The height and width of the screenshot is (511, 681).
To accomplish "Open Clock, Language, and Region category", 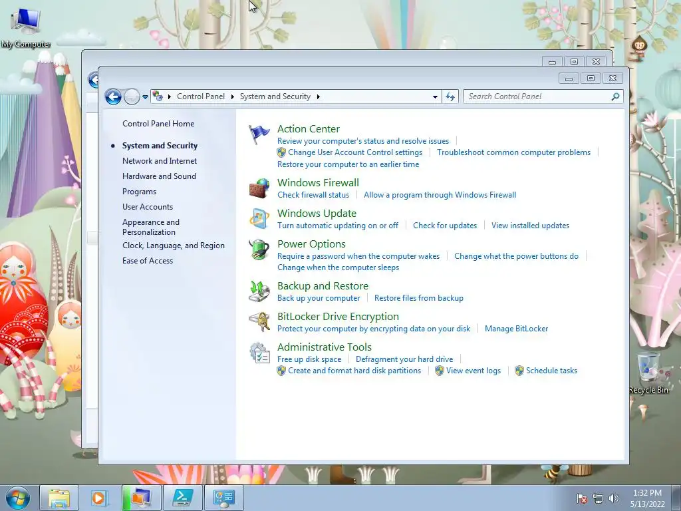I will 174,246.
